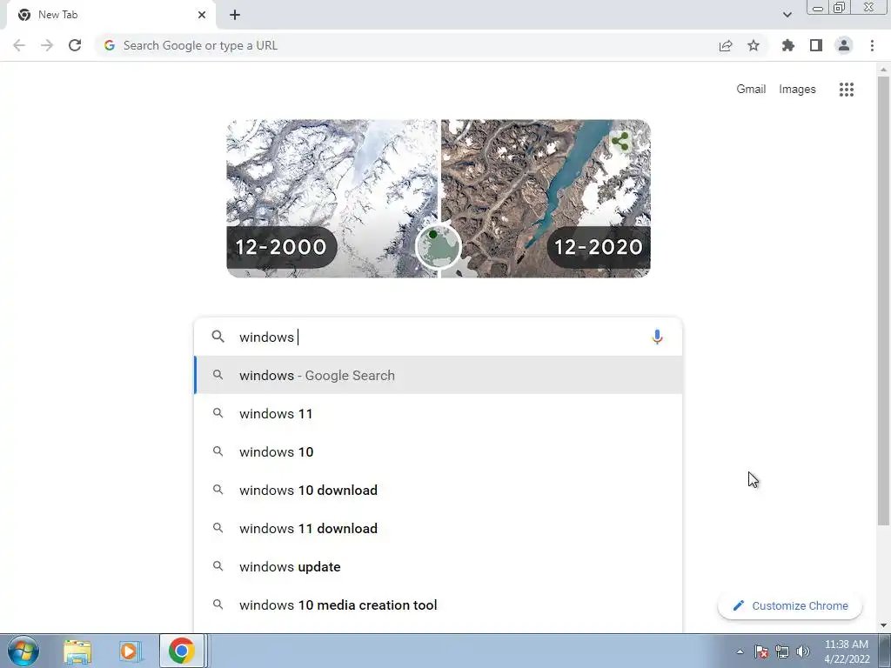
Task: Choose the 'windows 11' suggestion
Action: click(439, 413)
